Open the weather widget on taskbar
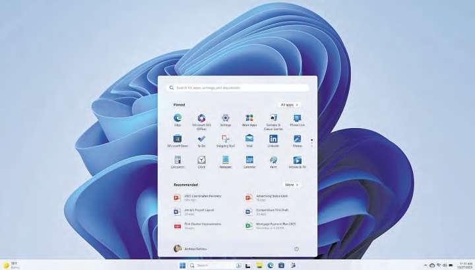 11,265
